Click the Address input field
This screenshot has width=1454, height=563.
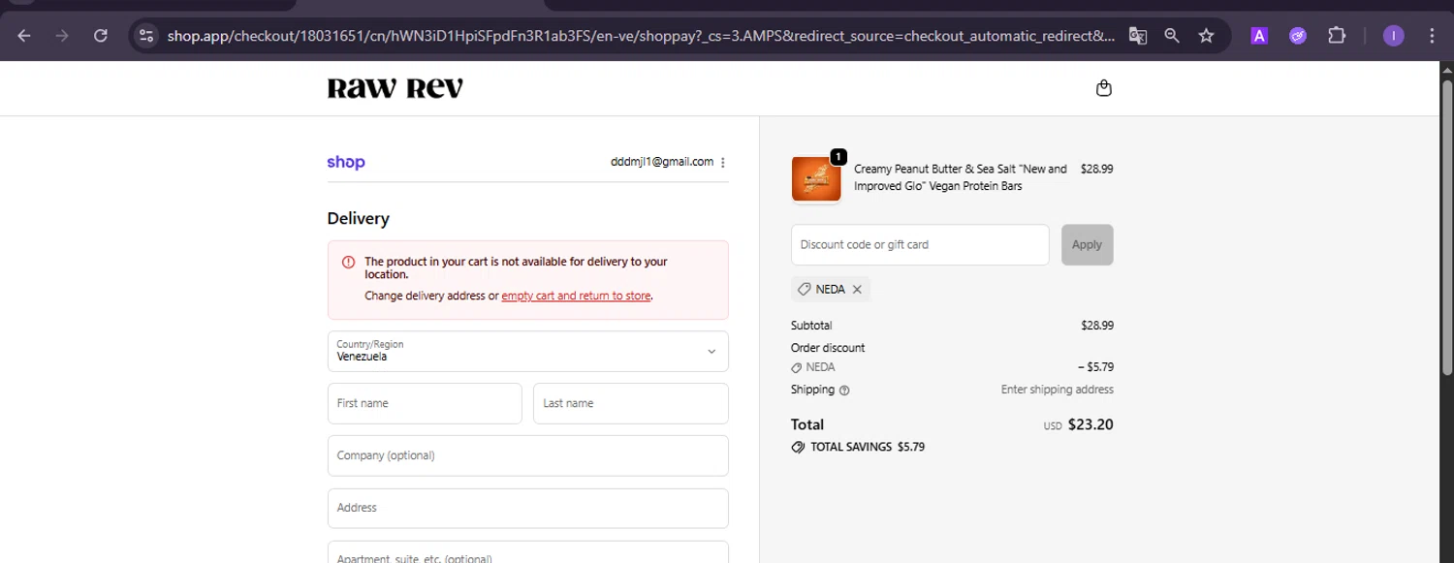point(527,508)
